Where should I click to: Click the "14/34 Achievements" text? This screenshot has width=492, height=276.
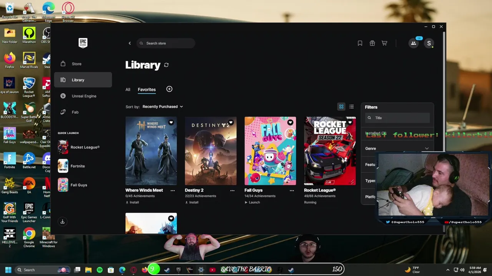click(x=260, y=196)
